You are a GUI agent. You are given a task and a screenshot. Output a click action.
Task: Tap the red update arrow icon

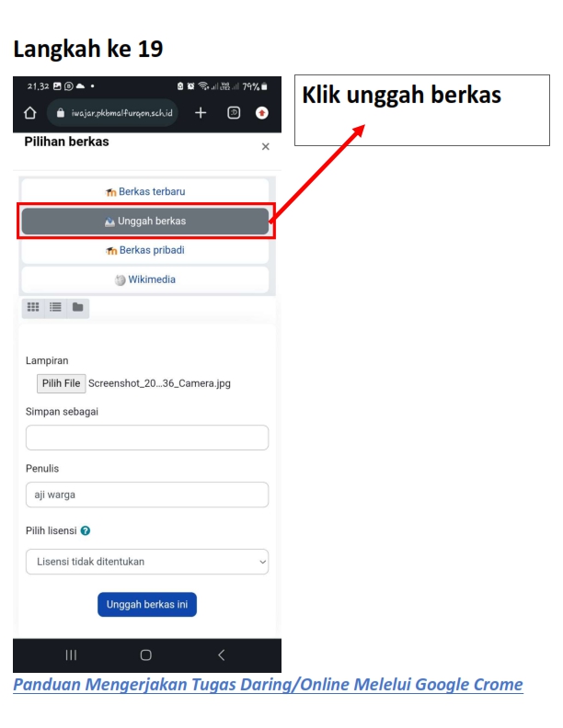(x=262, y=113)
